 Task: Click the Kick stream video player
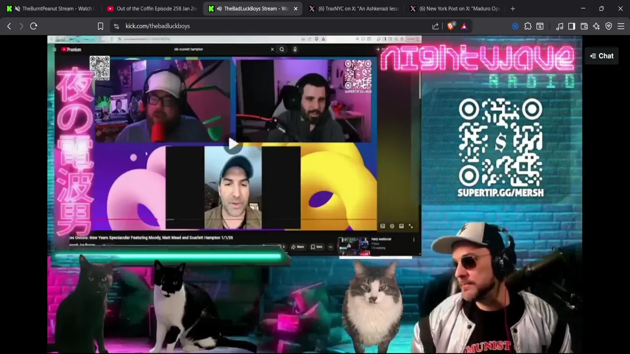click(315, 194)
